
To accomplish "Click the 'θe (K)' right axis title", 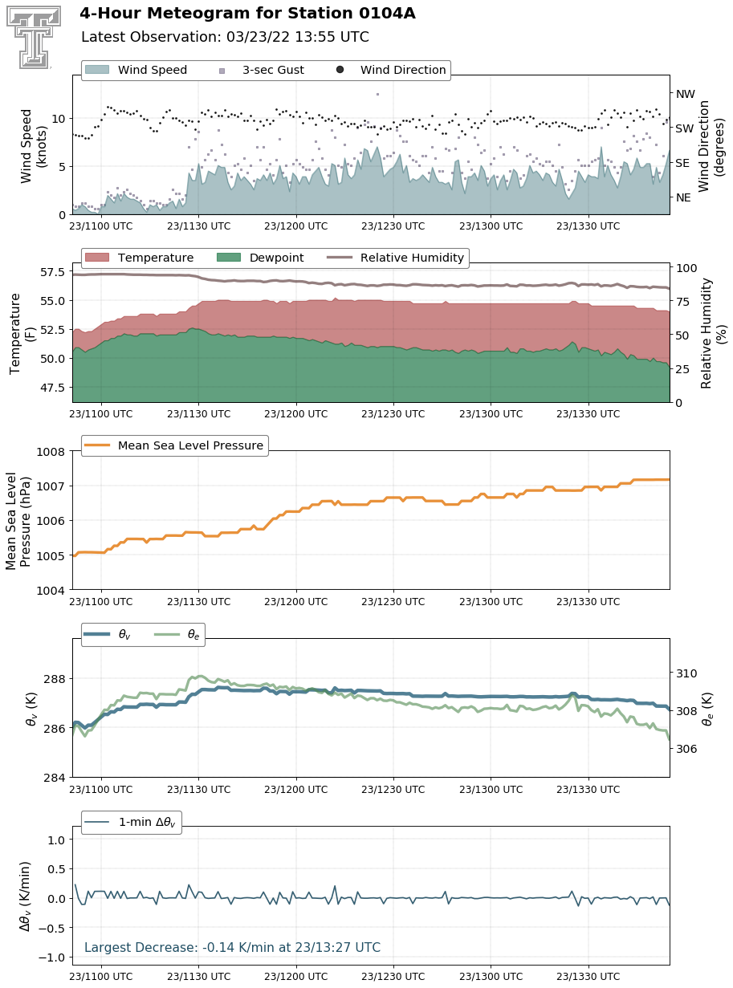I will [x=708, y=709].
